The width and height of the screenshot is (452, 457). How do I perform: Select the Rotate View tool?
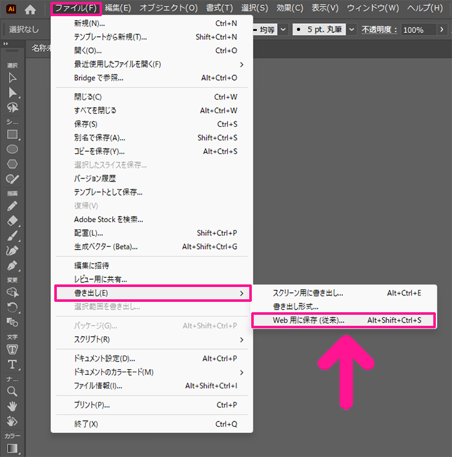(12, 421)
